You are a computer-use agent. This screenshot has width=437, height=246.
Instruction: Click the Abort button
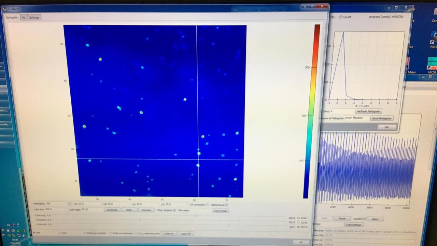coord(376,219)
